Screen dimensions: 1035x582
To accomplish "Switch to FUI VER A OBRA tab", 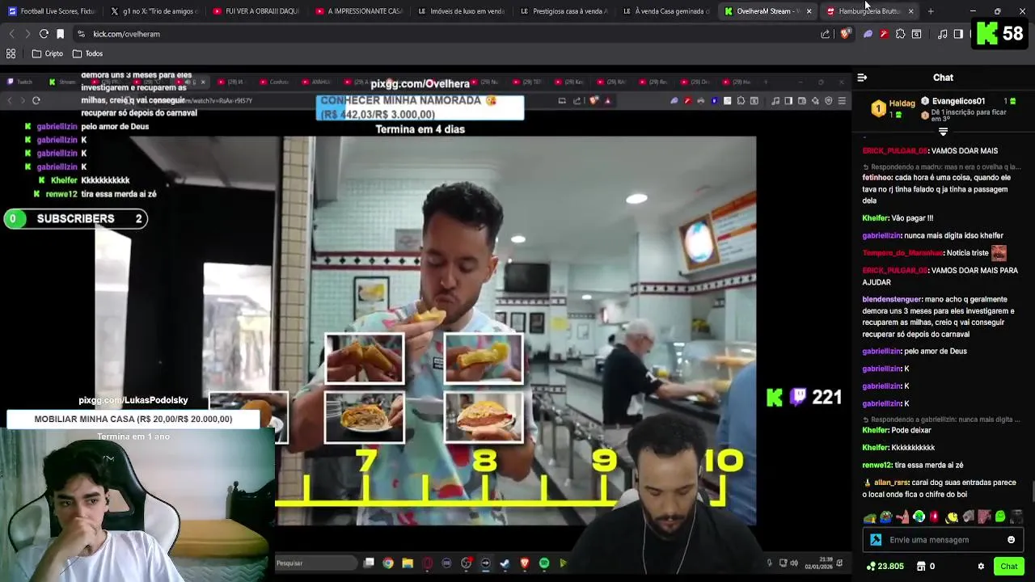I will point(257,11).
